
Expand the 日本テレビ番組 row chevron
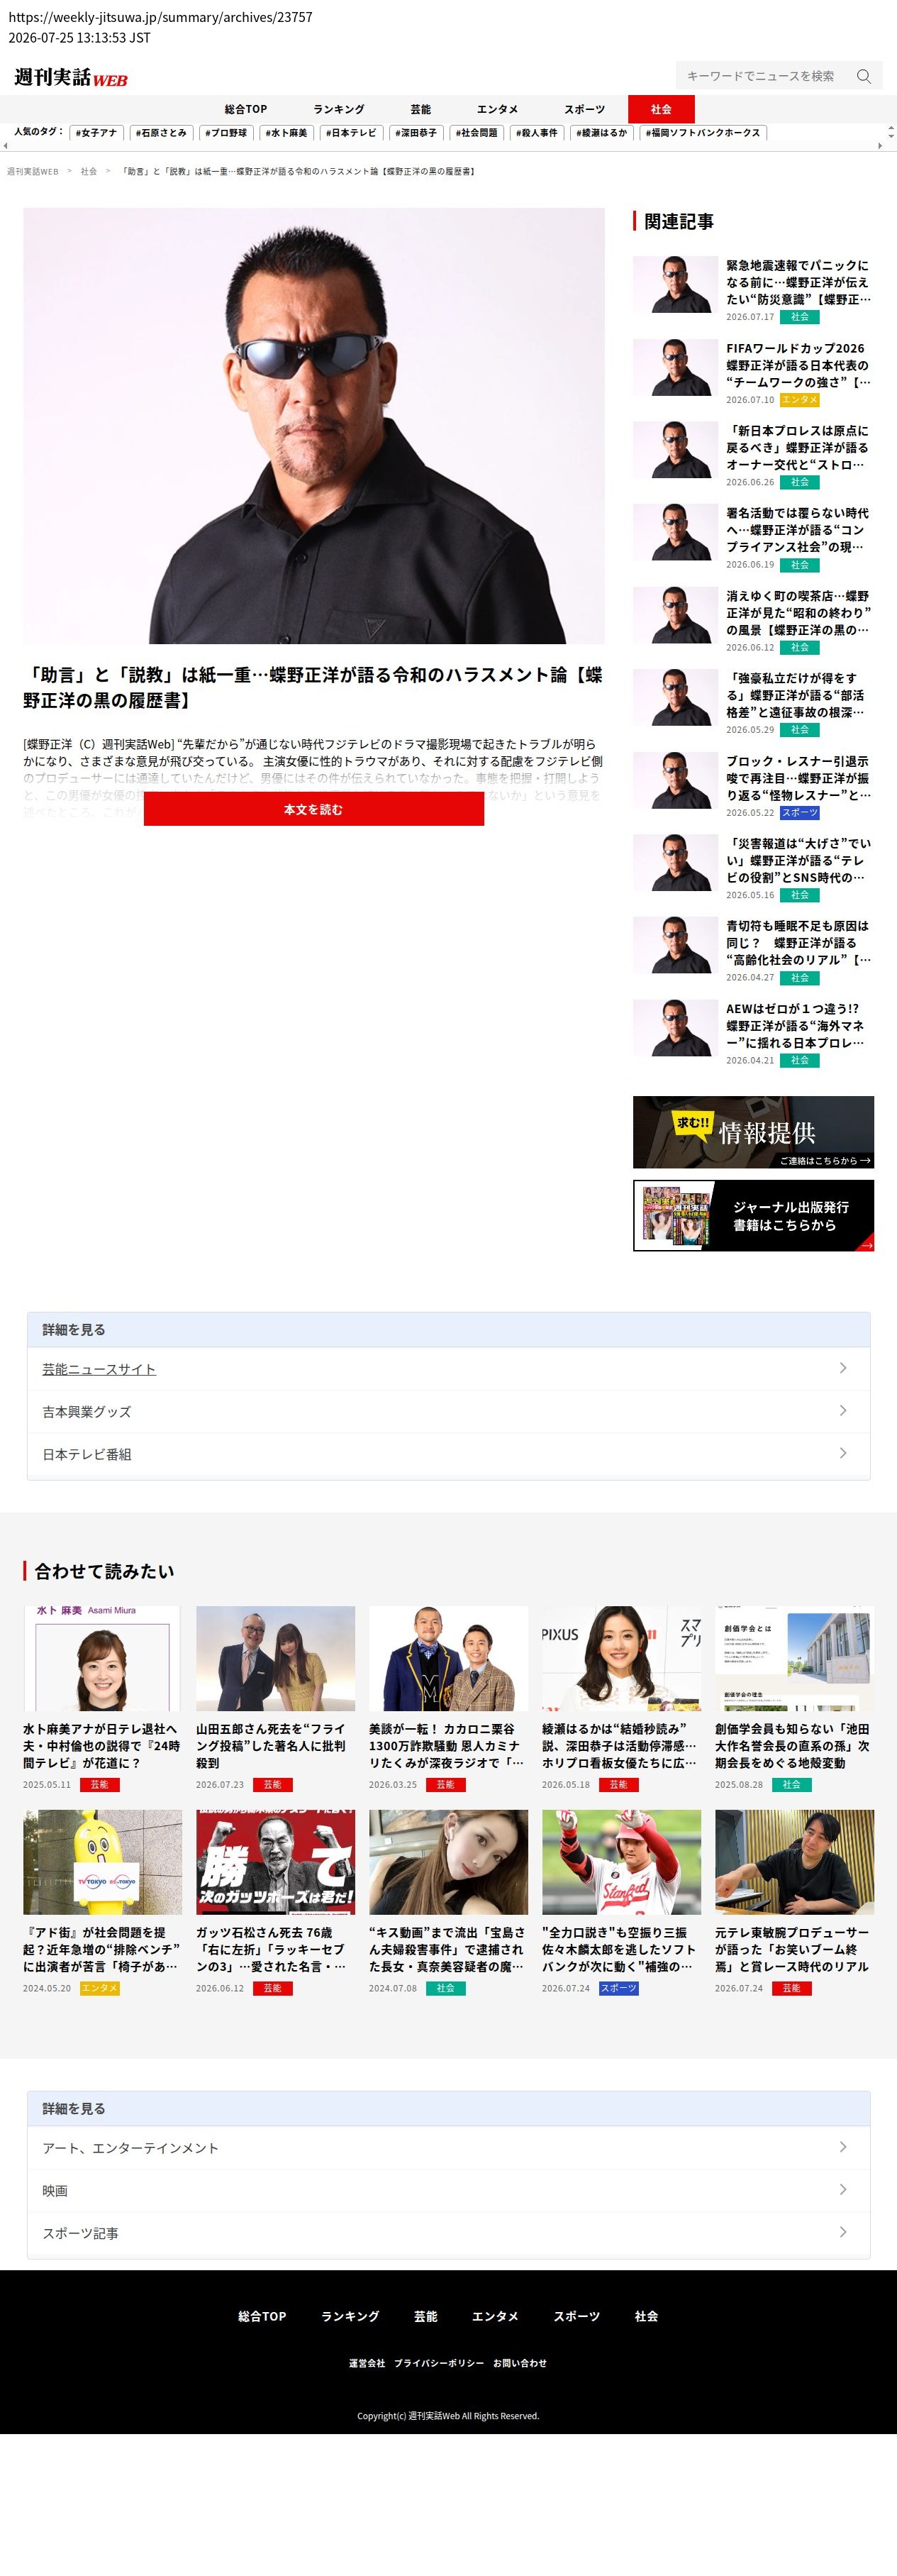[843, 1453]
